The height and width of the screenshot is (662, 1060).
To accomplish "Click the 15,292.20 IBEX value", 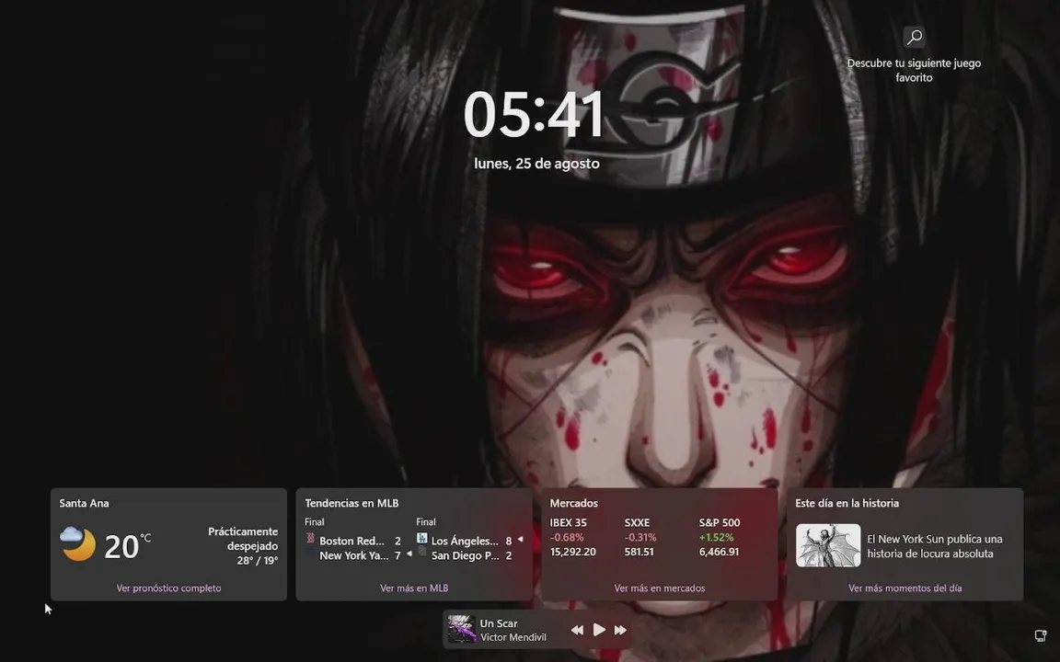I will (572, 552).
